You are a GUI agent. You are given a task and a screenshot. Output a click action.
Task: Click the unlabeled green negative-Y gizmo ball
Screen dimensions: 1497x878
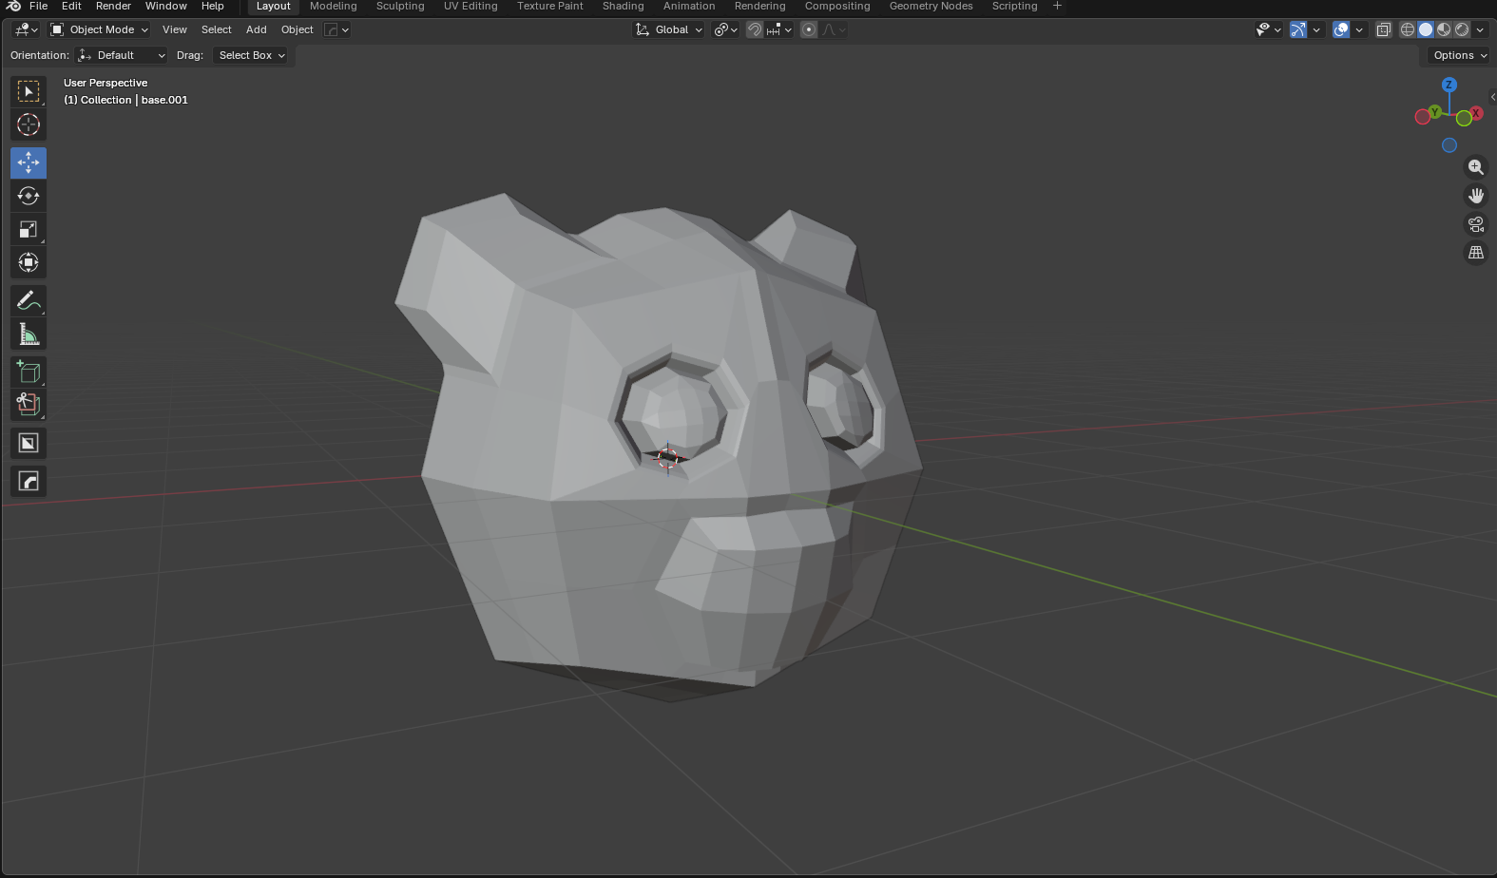[x=1464, y=119]
